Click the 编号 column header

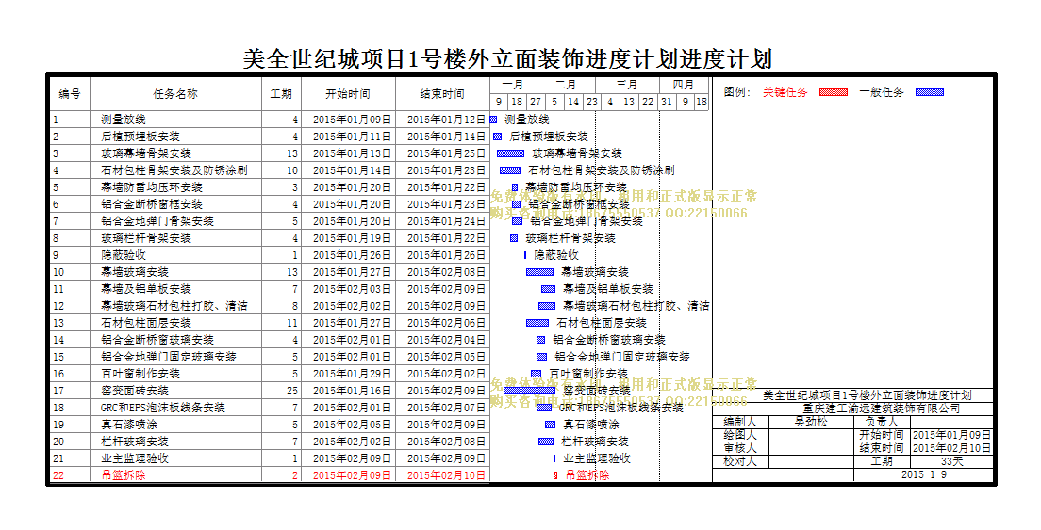69,94
